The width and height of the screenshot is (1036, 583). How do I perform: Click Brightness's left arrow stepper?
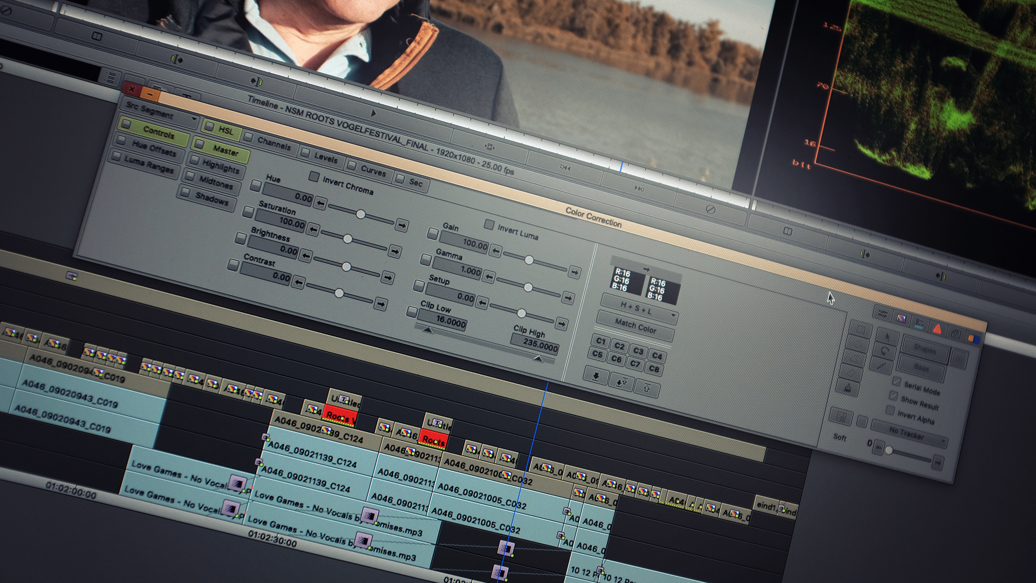point(306,255)
